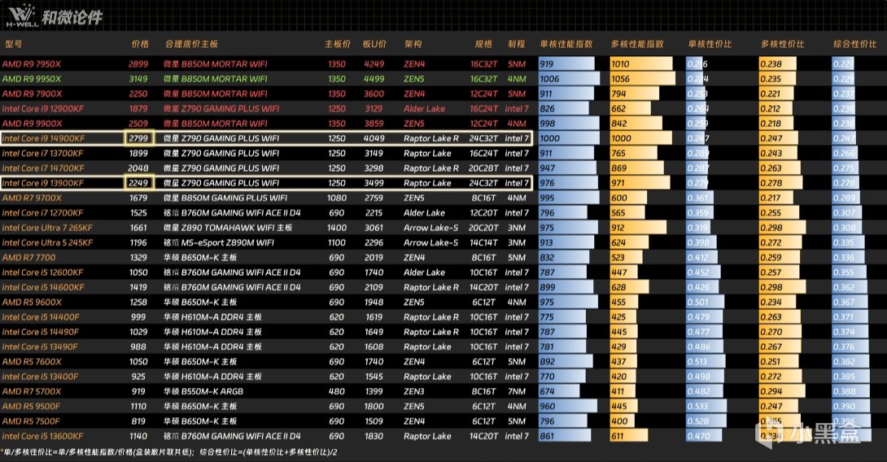The width and height of the screenshot is (887, 462).
Task: Click the '主板价' column header
Action: pyautogui.click(x=338, y=44)
